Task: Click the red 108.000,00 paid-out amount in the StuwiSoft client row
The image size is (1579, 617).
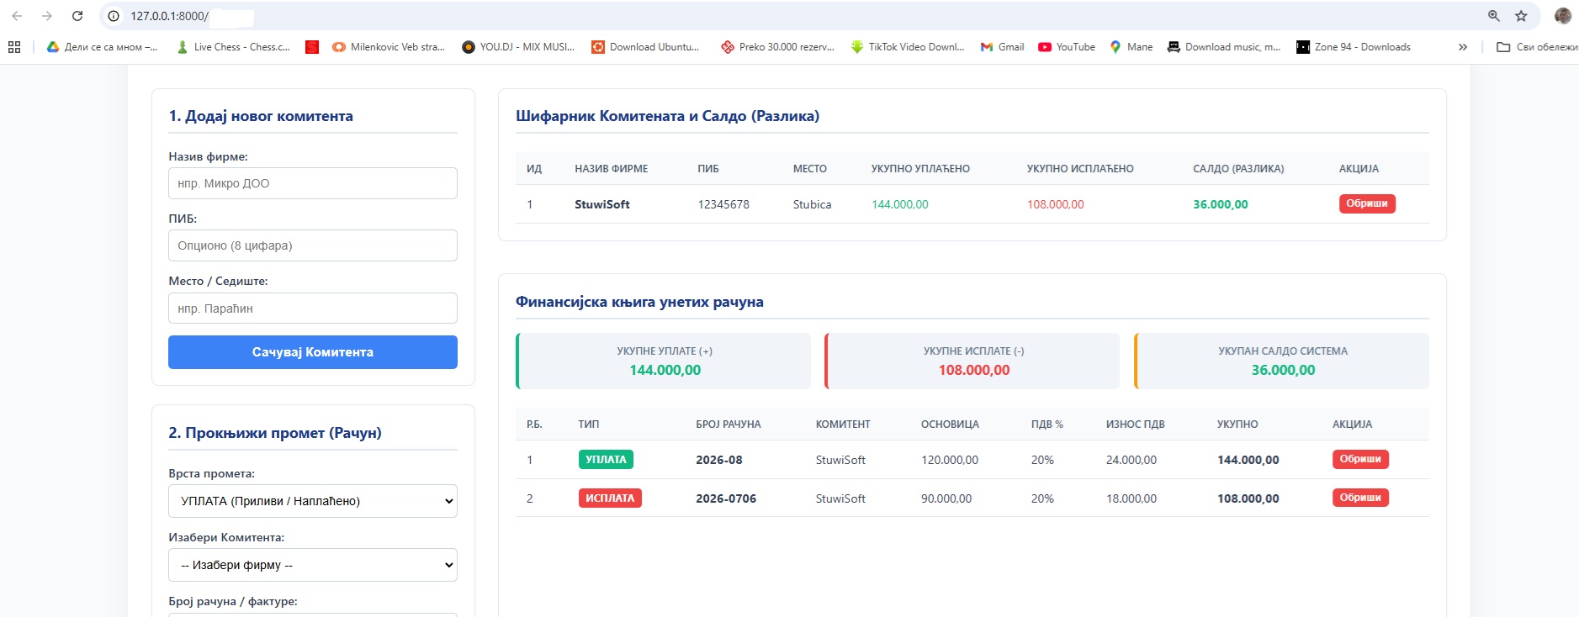Action: (1056, 204)
